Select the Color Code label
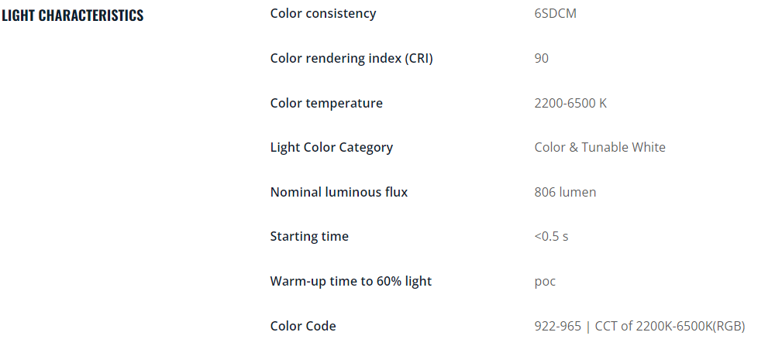The height and width of the screenshot is (346, 782). pyautogui.click(x=303, y=326)
